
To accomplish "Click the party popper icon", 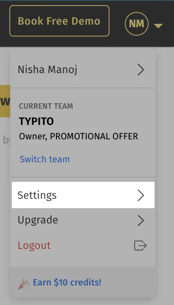I will click(x=23, y=284).
